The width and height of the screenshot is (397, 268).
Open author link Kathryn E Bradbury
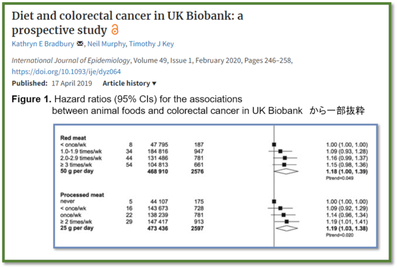[43, 44]
